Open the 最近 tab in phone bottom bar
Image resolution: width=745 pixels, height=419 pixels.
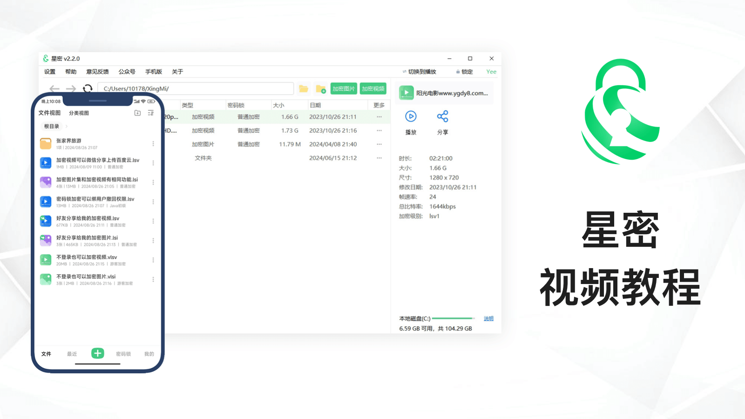tap(72, 354)
